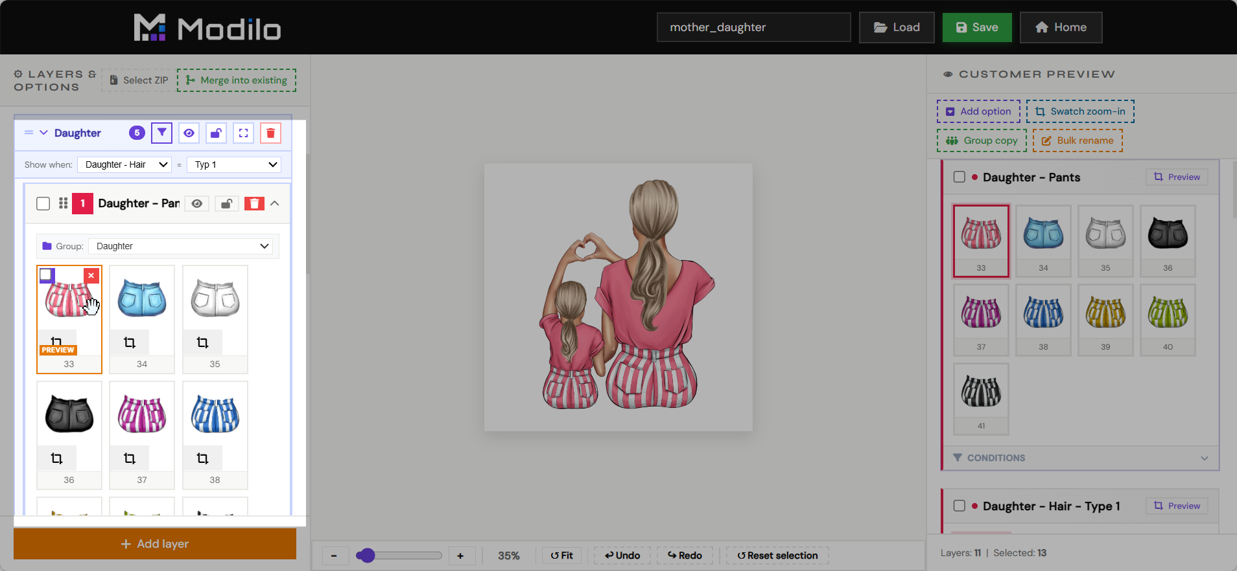The image size is (1237, 571).
Task: Open the Group dropdown set to Daughter
Action: click(x=180, y=246)
